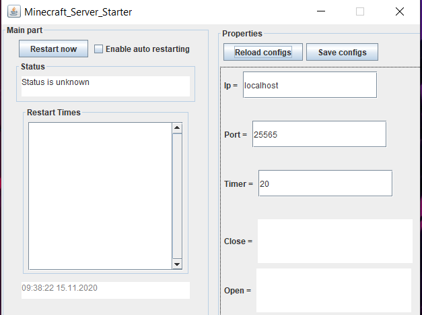Reload configs from file
This screenshot has height=315, width=422.
(x=263, y=53)
